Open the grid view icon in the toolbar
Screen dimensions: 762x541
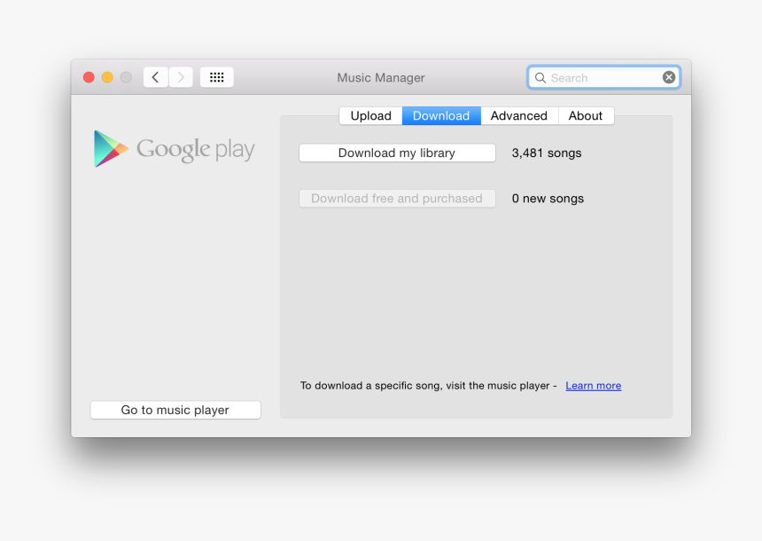click(x=216, y=77)
